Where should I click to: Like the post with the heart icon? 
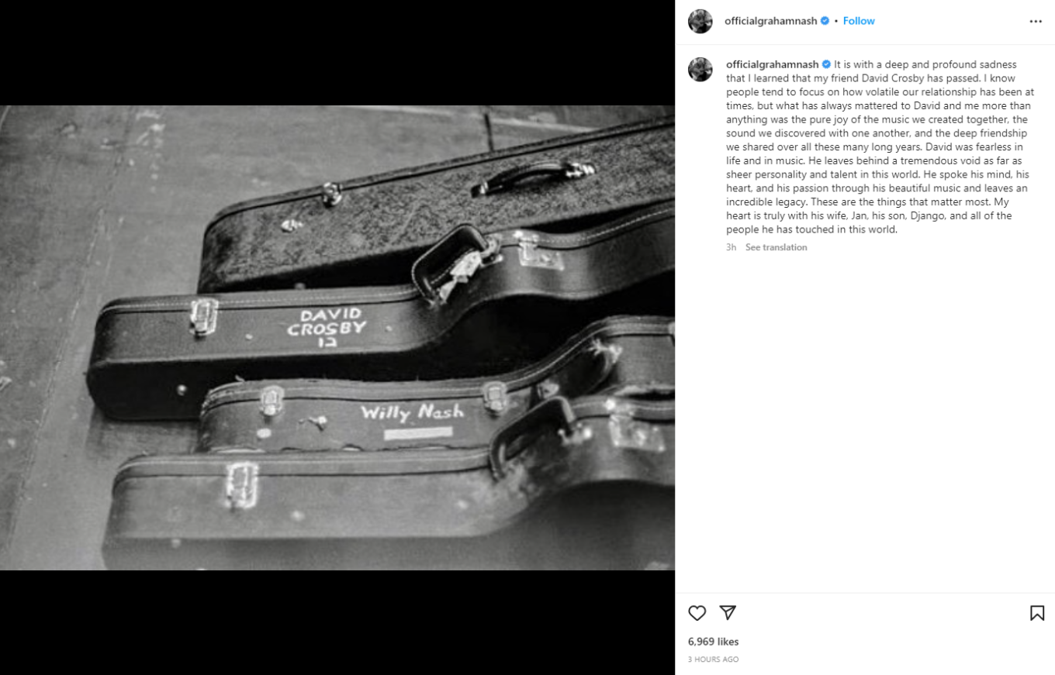pyautogui.click(x=697, y=613)
